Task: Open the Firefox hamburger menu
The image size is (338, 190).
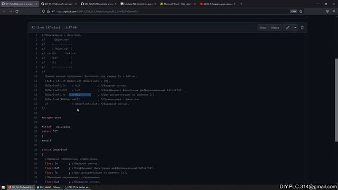Action: click(x=334, y=11)
